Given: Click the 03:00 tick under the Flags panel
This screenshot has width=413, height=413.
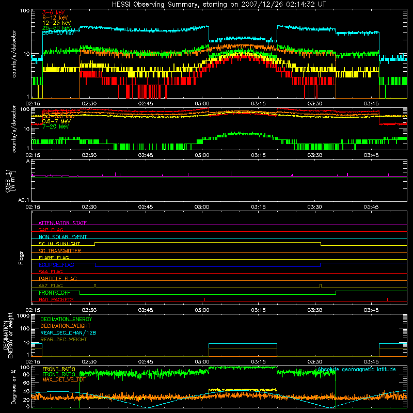Looking at the screenshot, I should pos(202,310).
